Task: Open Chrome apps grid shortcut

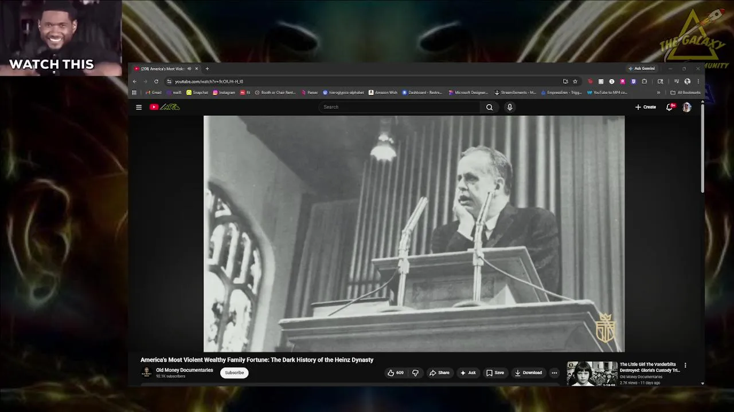Action: click(x=134, y=92)
